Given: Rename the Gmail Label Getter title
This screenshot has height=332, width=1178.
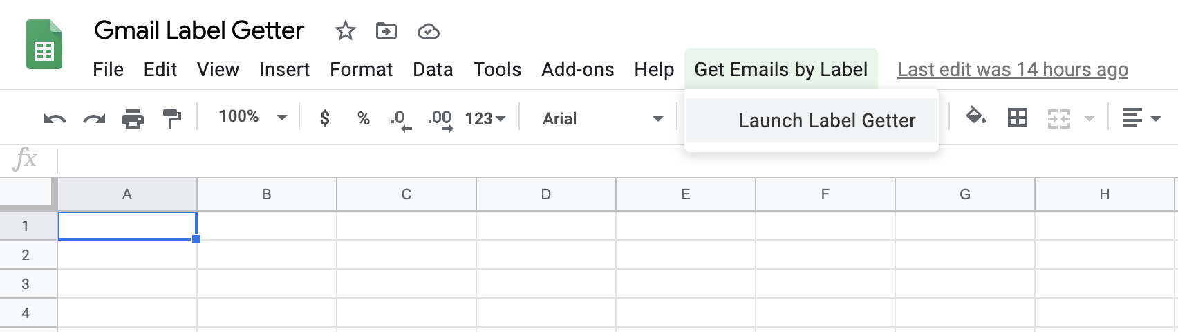Looking at the screenshot, I should coord(199,30).
